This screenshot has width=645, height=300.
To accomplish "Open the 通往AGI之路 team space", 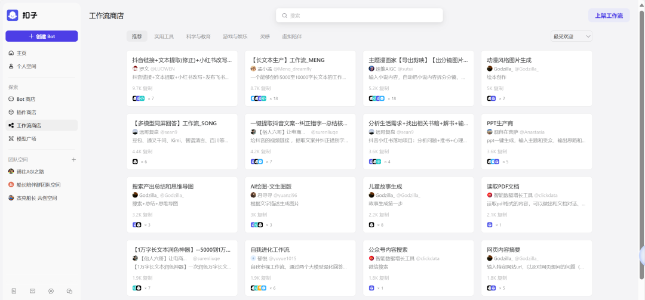I will pos(30,172).
